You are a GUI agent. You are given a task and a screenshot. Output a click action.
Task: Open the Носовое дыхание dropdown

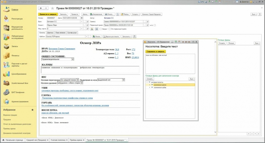click(82, 83)
